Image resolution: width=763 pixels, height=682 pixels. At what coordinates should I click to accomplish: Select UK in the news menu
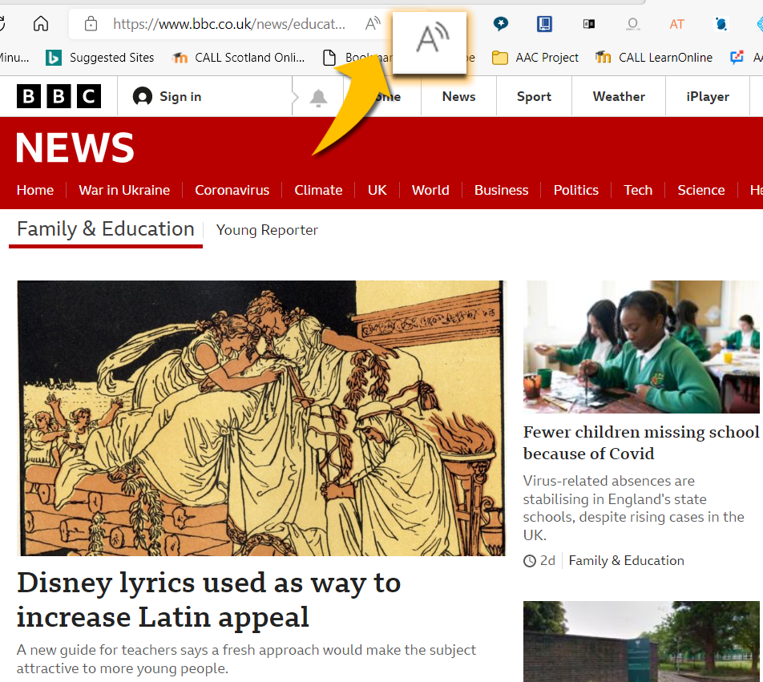tap(377, 190)
